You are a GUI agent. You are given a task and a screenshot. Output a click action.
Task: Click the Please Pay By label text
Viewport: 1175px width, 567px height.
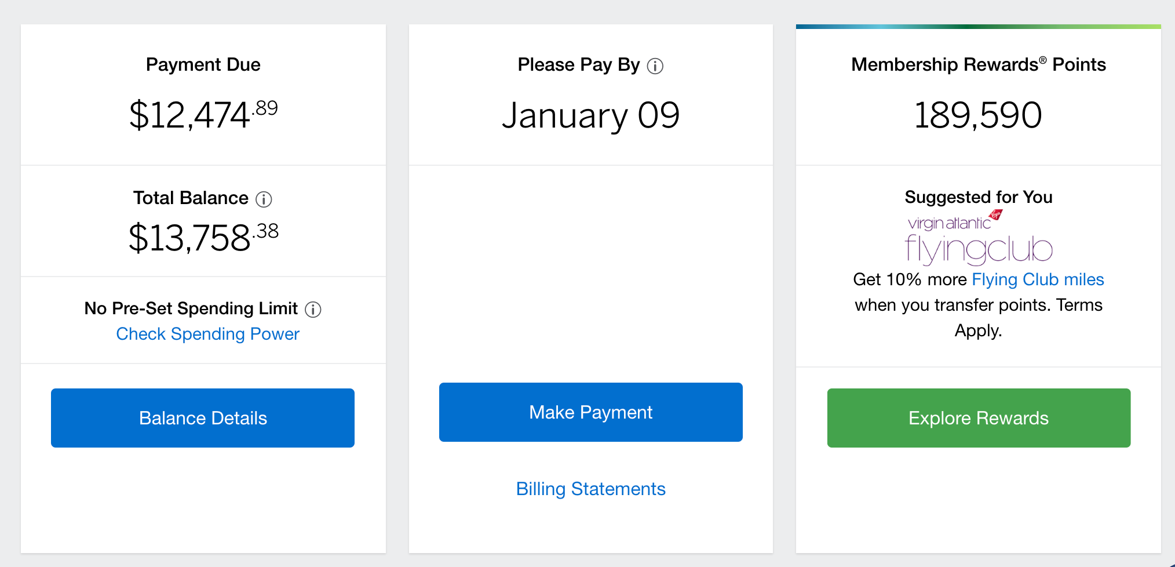[x=578, y=65]
